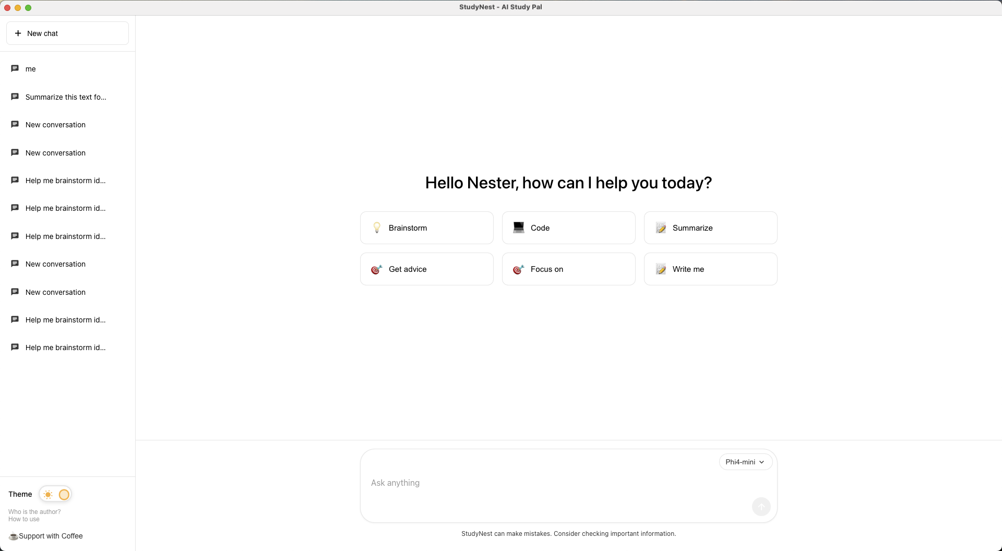Viewport: 1002px width, 551px height.
Task: Click the memo icon on Write me
Action: coord(661,269)
